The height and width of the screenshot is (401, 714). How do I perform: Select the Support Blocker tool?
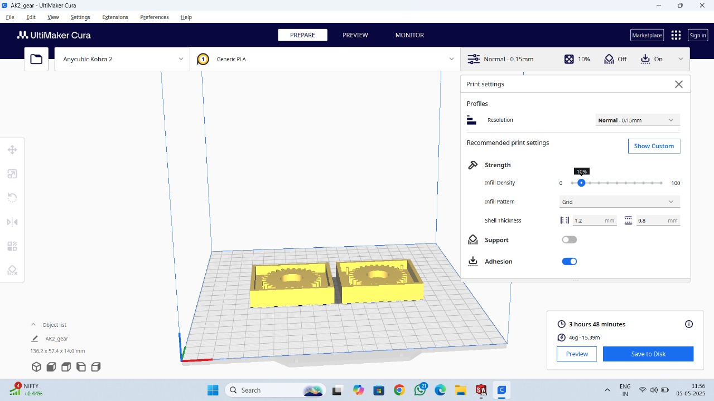pyautogui.click(x=12, y=270)
